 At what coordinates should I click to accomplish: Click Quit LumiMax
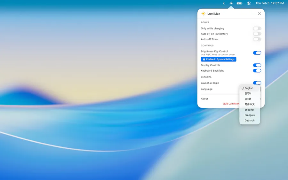[231, 104]
